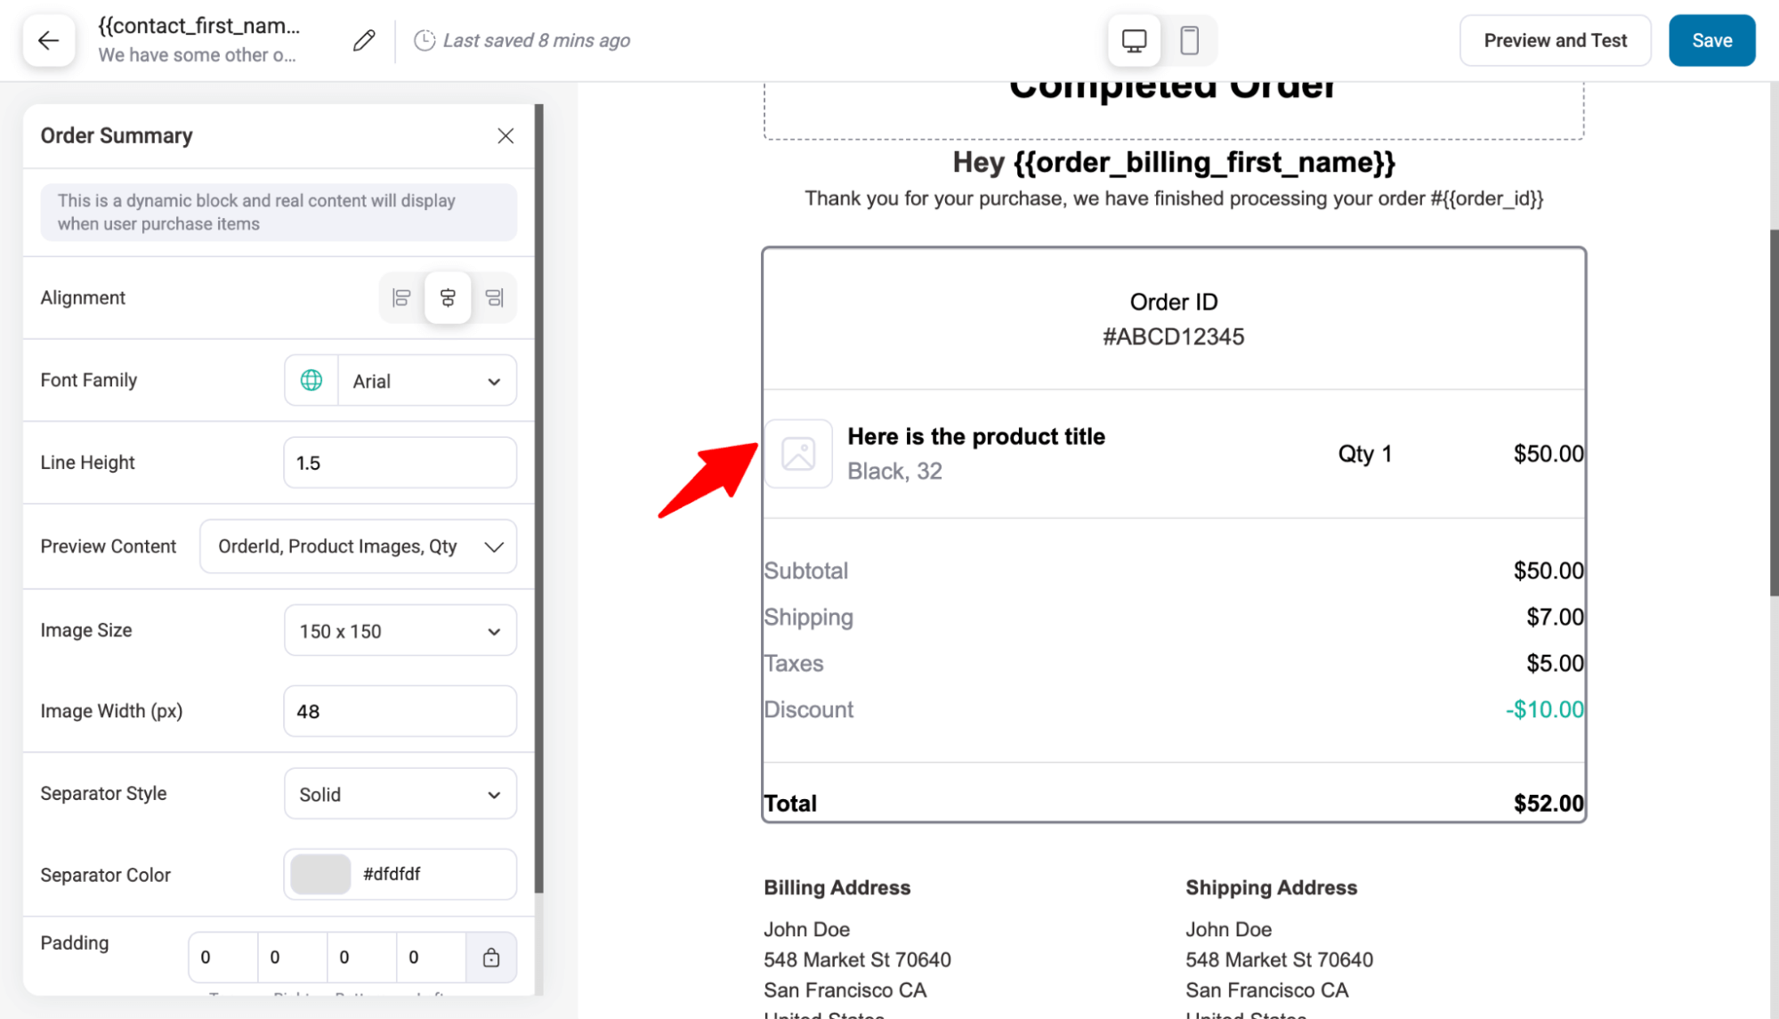Viewport: 1779px width, 1019px height.
Task: Select the Separator Color swatch
Action: click(320, 875)
